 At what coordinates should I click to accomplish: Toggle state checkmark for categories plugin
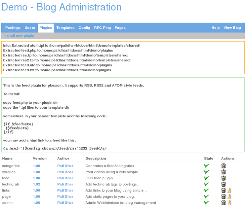click(x=206, y=166)
